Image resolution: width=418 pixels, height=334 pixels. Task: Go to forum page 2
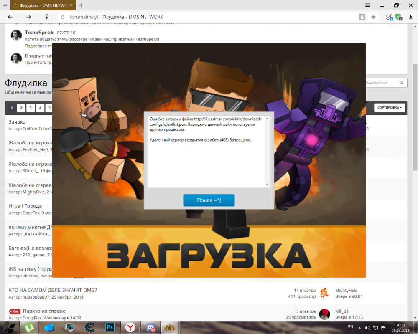[21, 108]
